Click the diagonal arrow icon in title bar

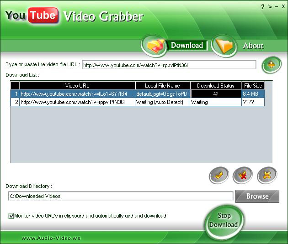pos(269,7)
